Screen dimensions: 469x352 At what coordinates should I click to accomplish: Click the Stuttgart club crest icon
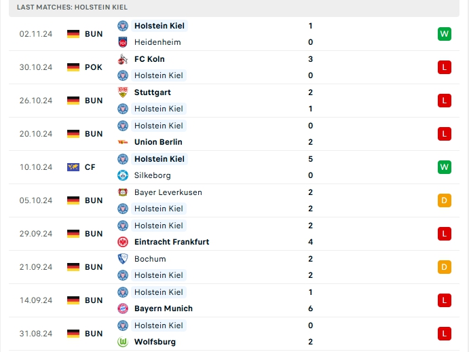click(123, 92)
